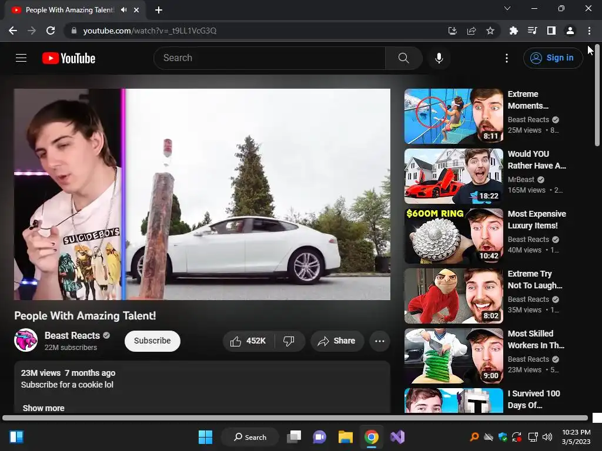Open Extreme Try Not To Laugh thumbnail
The image size is (602, 451).
453,296
